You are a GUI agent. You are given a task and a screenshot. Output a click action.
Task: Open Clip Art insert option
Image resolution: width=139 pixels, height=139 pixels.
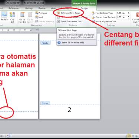[x=12, y=17]
